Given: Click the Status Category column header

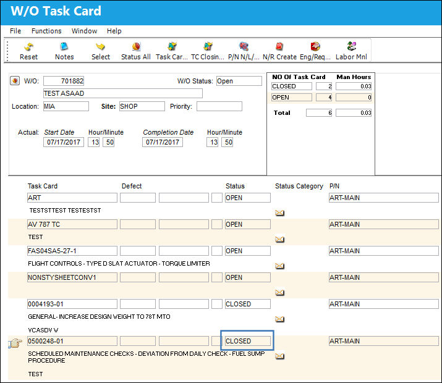Looking at the screenshot, I should tap(299, 186).
